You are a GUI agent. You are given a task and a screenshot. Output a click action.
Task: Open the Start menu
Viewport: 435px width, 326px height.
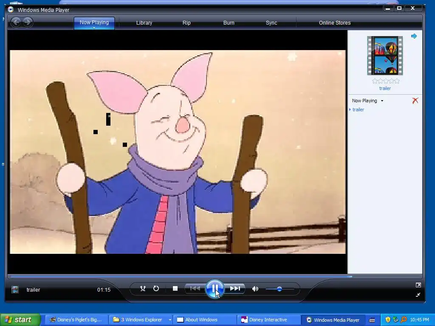coord(20,320)
